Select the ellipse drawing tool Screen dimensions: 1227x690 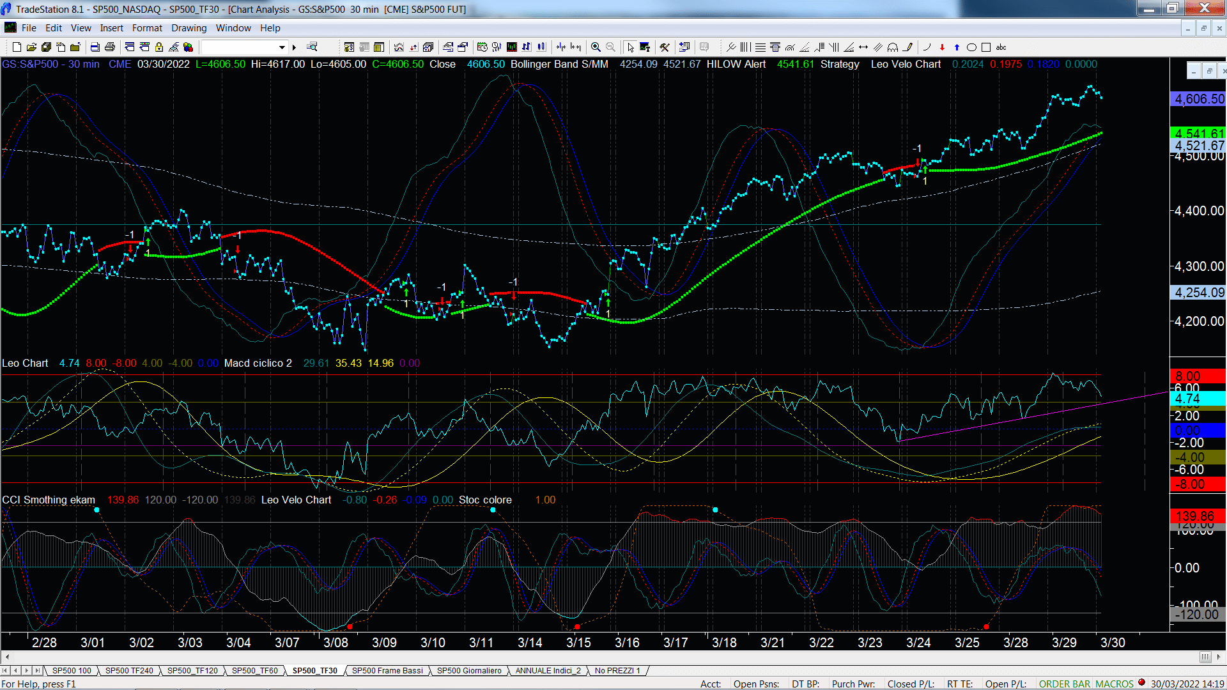971,47
